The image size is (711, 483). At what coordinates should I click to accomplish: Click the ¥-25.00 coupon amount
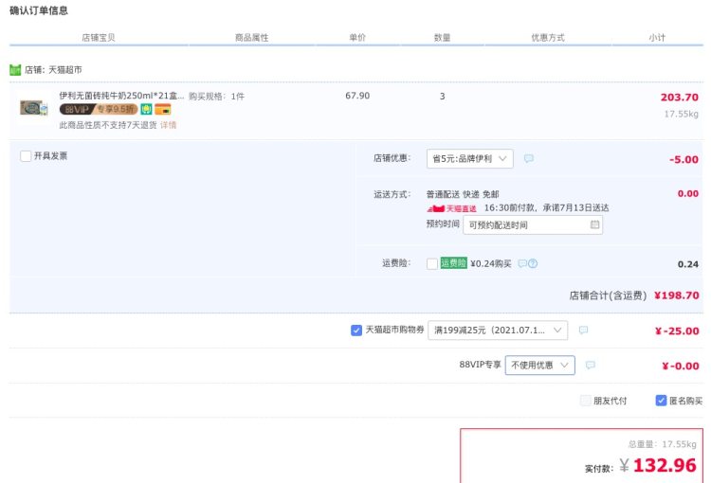pyautogui.click(x=677, y=331)
